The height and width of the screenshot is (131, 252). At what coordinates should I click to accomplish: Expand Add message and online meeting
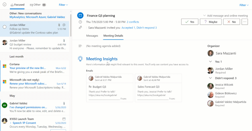(x=225, y=15)
